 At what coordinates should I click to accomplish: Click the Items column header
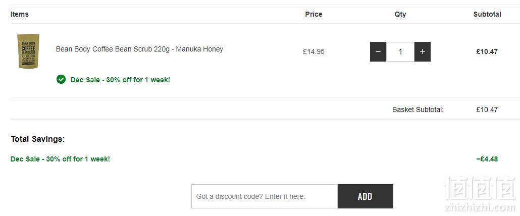coord(20,14)
